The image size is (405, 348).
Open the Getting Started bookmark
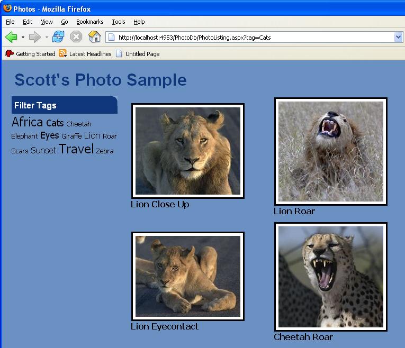click(31, 53)
